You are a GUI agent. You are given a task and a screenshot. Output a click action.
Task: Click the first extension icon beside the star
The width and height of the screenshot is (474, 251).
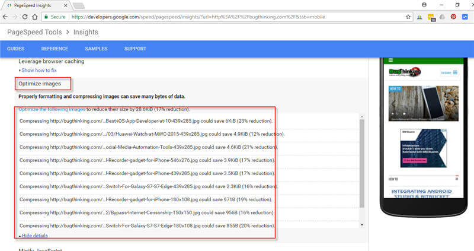click(419, 17)
